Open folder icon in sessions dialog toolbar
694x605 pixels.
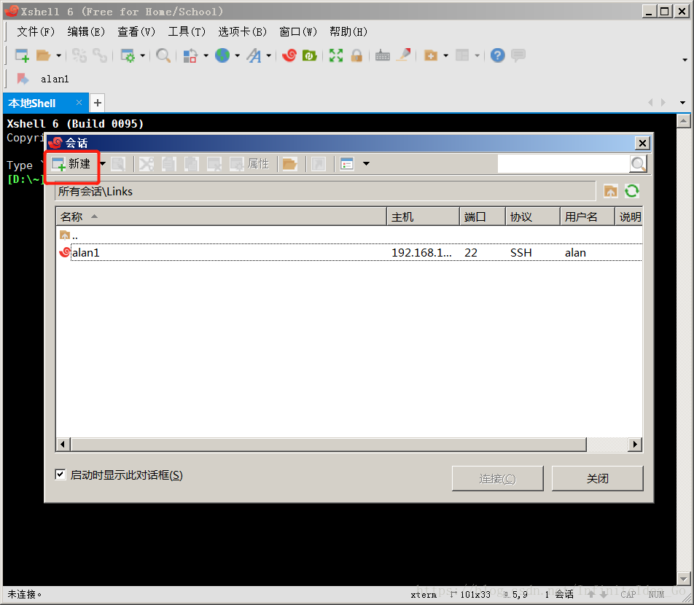pos(289,164)
